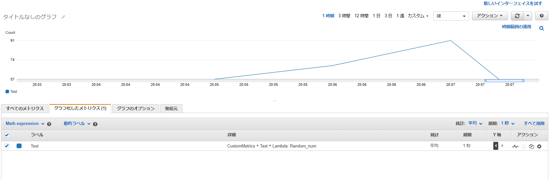This screenshot has height=180, width=551.
Task: Select the 12 時間 time range
Action: 362,16
